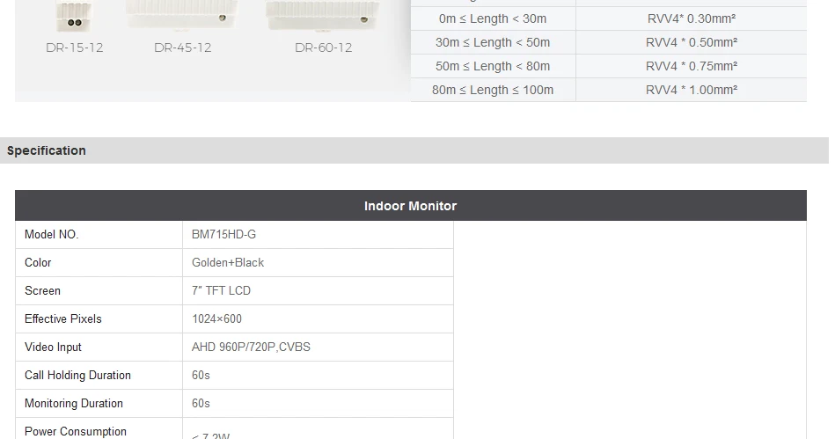Click the DR-15-12 power supply image

coord(74,16)
